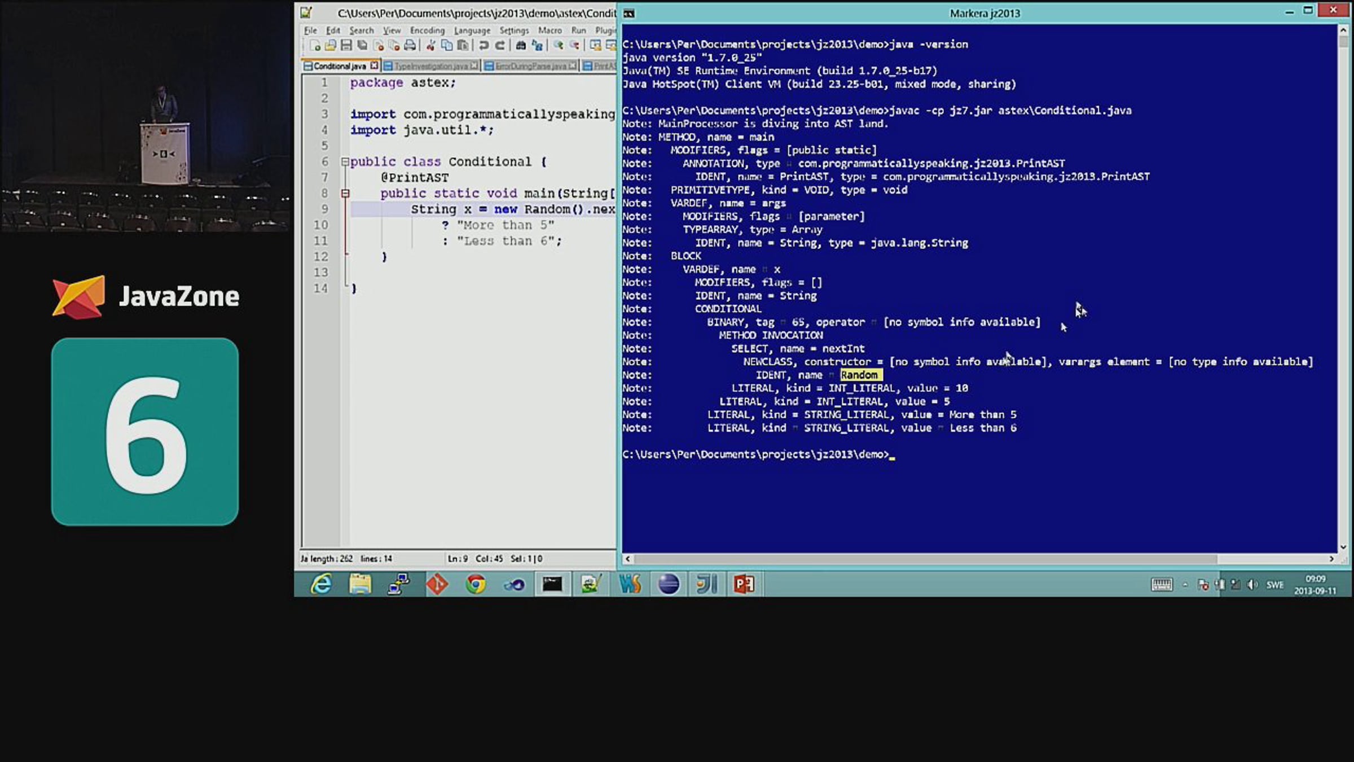This screenshot has height=762, width=1354.
Task: Open the Macro menu
Action: [x=549, y=30]
